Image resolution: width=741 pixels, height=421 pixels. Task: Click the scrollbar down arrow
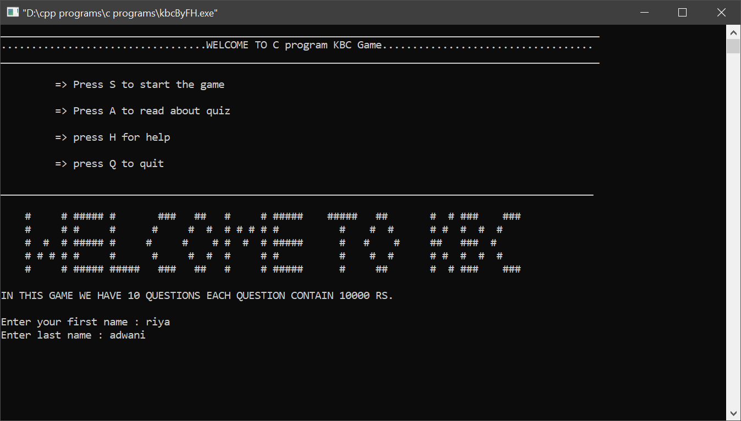(x=733, y=413)
